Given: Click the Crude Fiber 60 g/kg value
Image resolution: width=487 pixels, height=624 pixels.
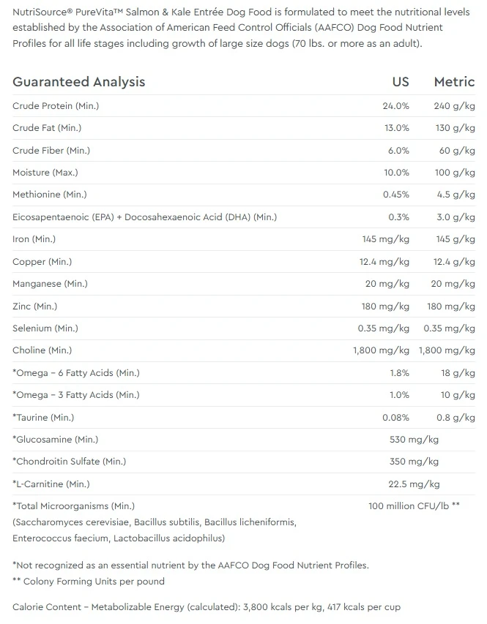Looking at the screenshot, I should (457, 151).
